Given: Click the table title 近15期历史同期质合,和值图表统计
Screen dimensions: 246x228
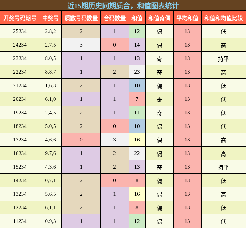Looking at the screenshot, I should 123,5.
